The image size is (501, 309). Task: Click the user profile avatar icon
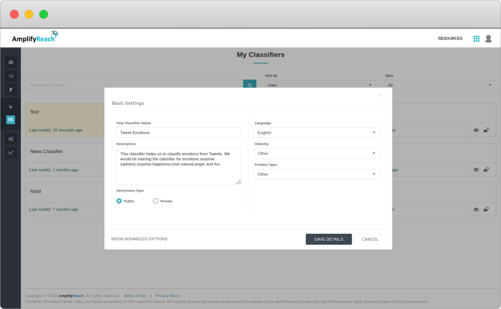click(x=488, y=39)
